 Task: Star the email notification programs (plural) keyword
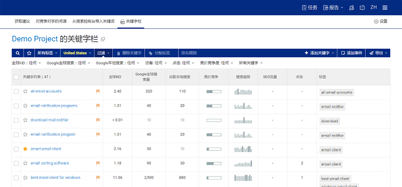point(25,106)
